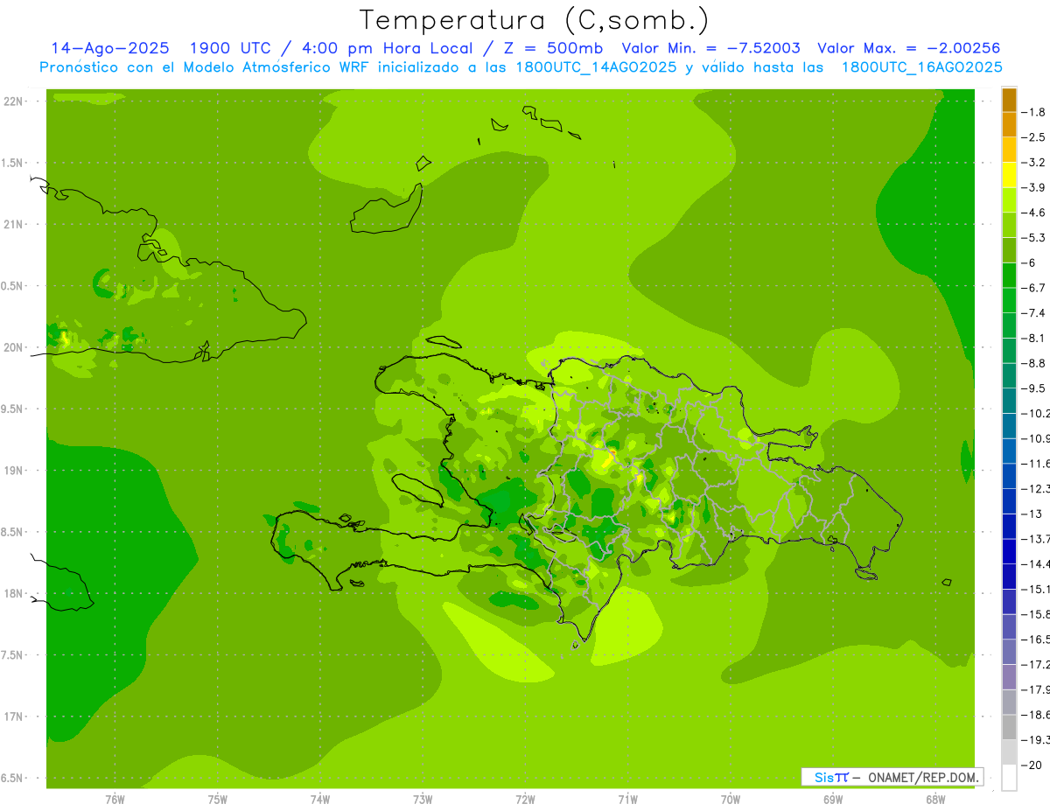The width and height of the screenshot is (1050, 811).
Task: Pick the blue swatch between -13 and -13.7
Action: [x=1009, y=526]
